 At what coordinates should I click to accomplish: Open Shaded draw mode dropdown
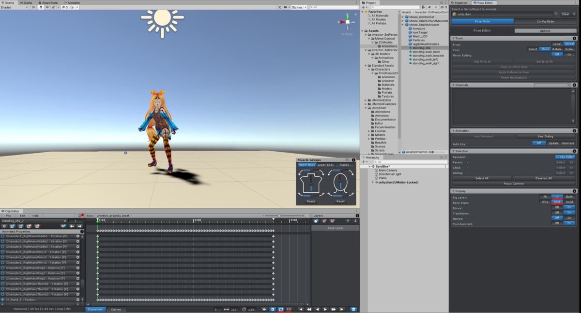15,7
